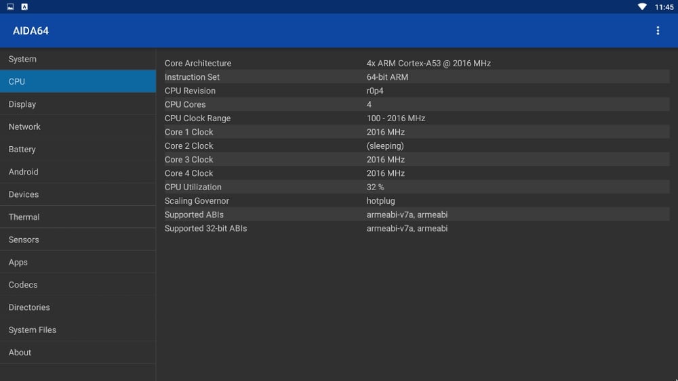
Task: Select the Core 1 Clock label
Action: [188, 132]
